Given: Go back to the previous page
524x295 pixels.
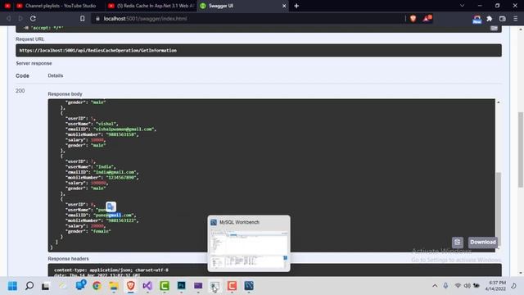Looking at the screenshot, I should (x=9, y=19).
